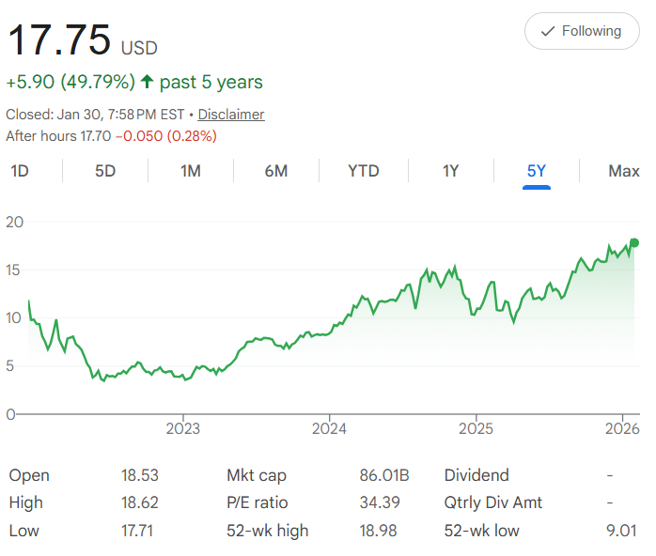This screenshot has width=656, height=556.
Task: Show the 1M price chart
Action: click(191, 171)
